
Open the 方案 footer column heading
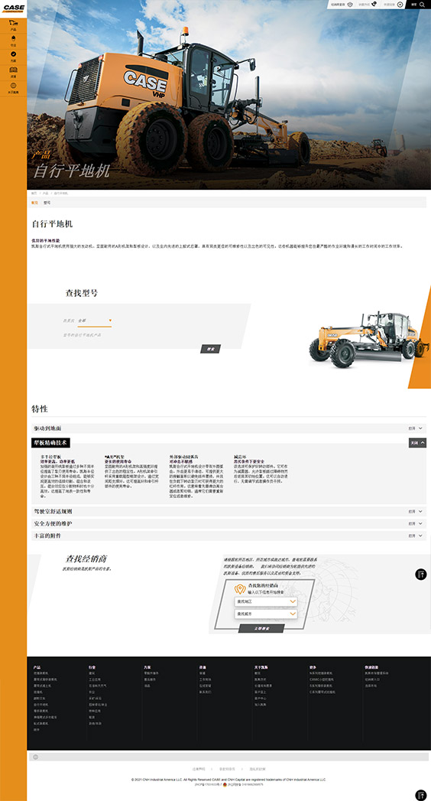click(x=147, y=667)
